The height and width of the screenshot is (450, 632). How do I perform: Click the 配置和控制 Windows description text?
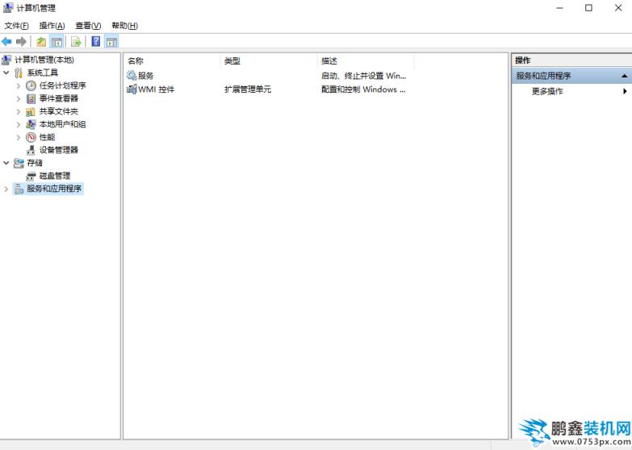pyautogui.click(x=363, y=90)
